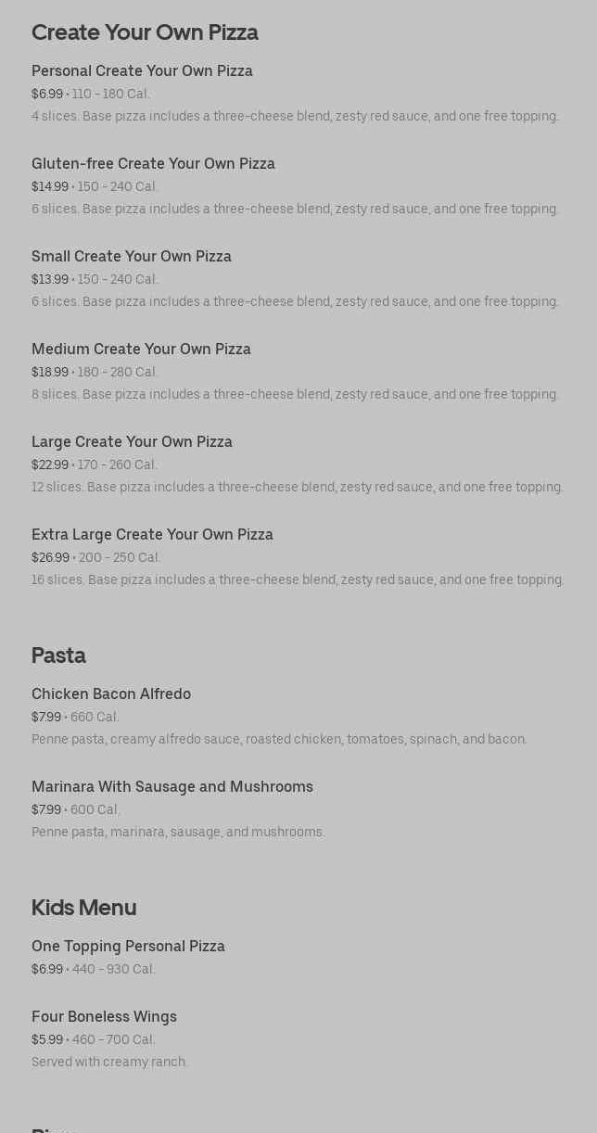Click the $26.99 price of Extra Large pizza
The width and height of the screenshot is (597, 1133).
pos(50,558)
